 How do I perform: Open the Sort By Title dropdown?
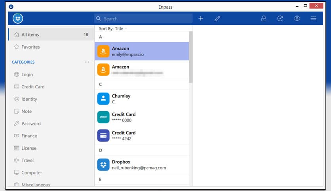[113, 28]
